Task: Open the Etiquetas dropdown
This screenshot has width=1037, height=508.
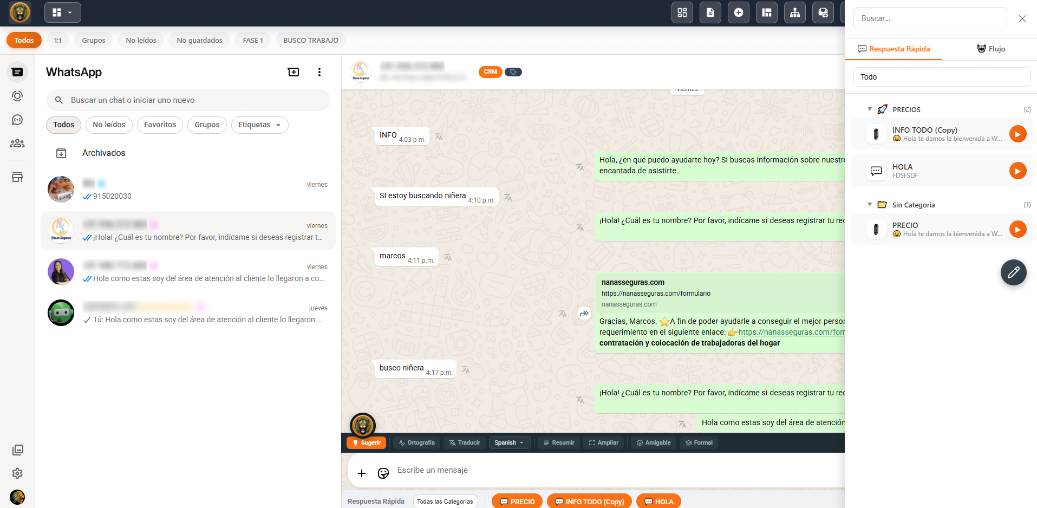Action: [259, 125]
